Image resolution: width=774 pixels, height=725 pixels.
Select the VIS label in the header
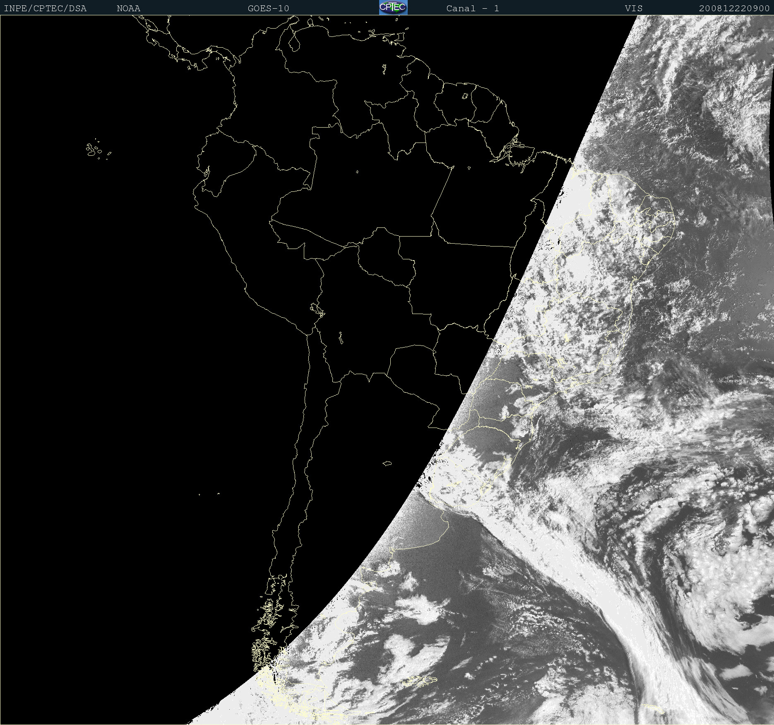click(634, 8)
